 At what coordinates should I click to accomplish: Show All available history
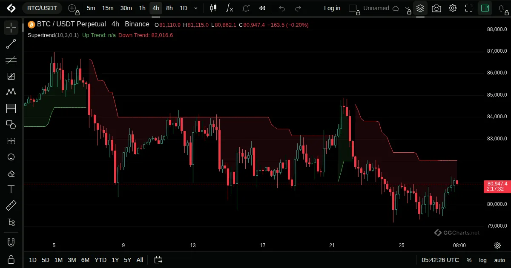click(x=140, y=260)
